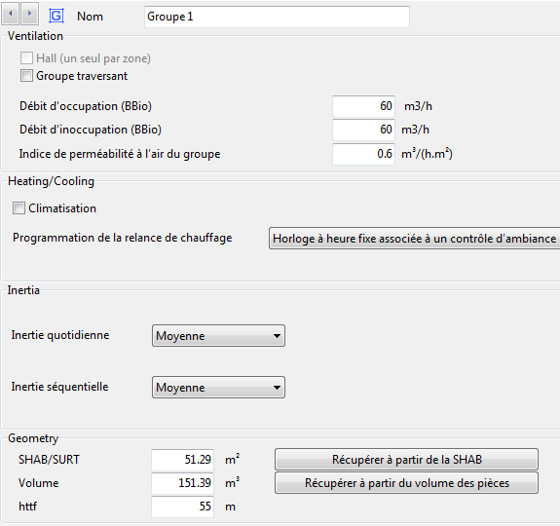Screen dimensions: 560x526
Task: Edit the Nom field containing Groupe 1
Action: tap(277, 17)
